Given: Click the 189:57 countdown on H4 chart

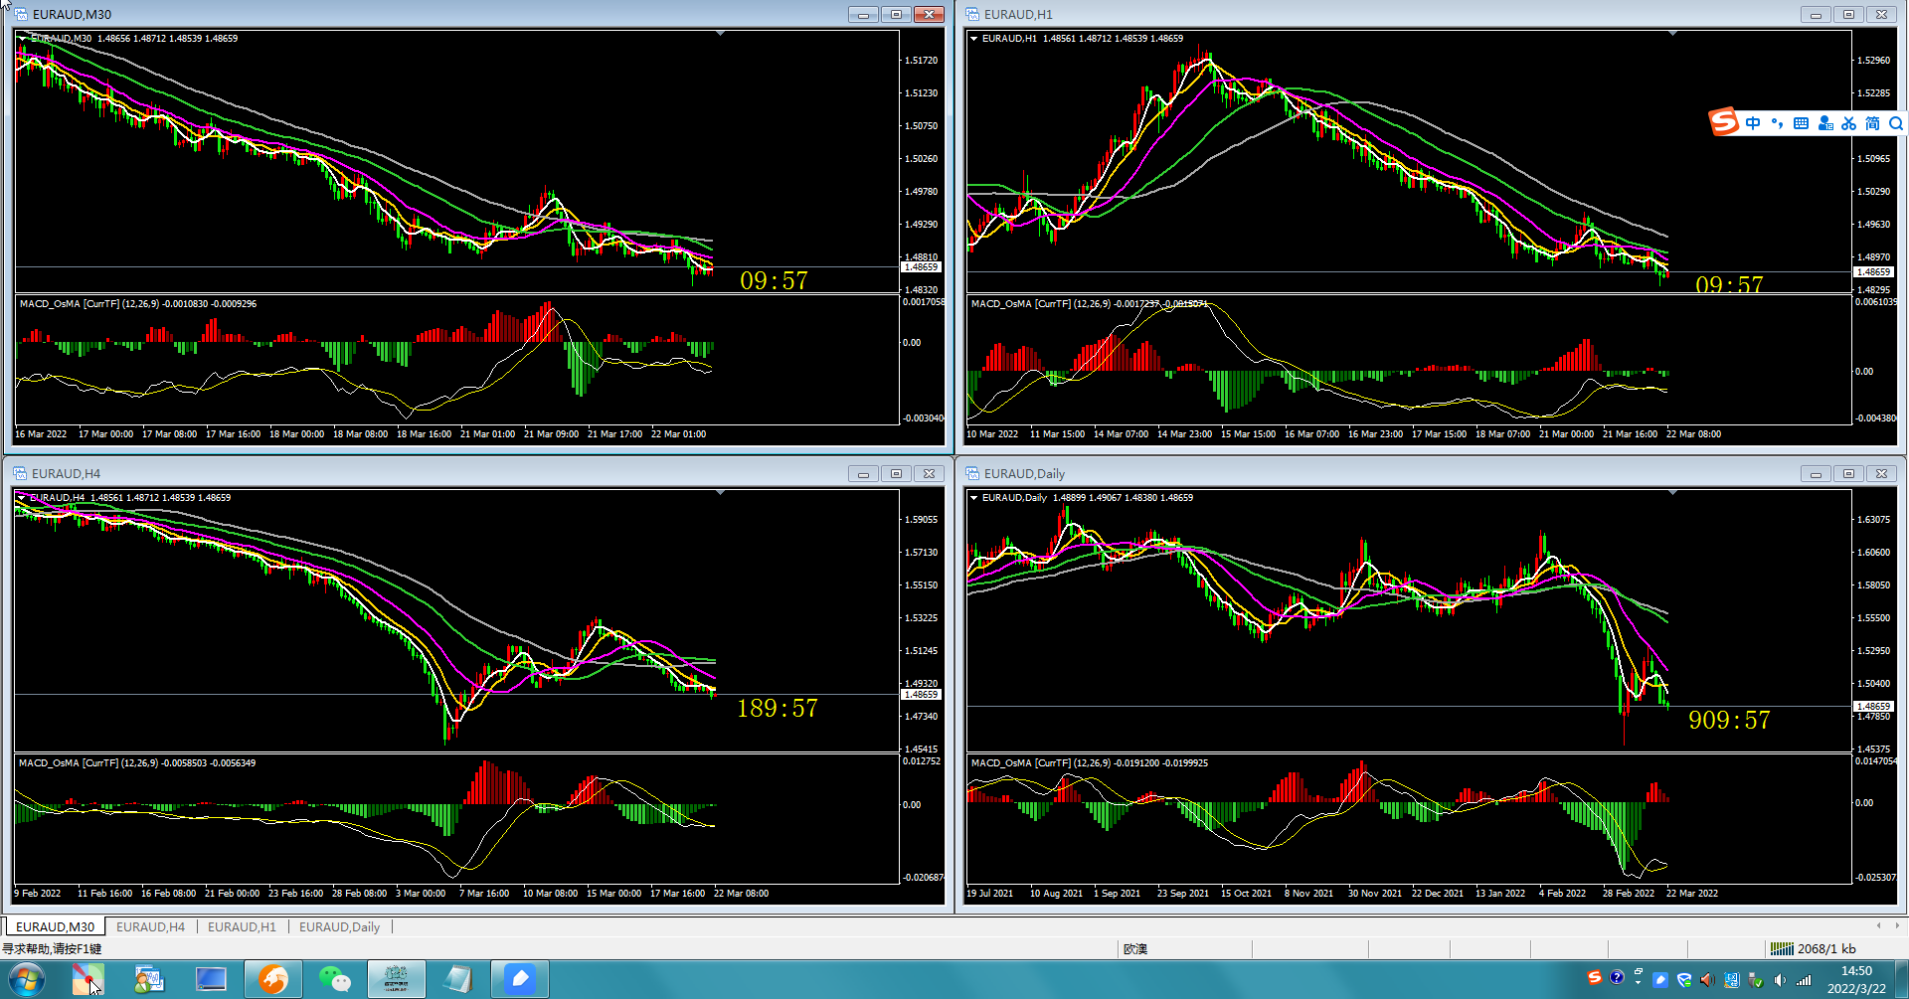Looking at the screenshot, I should [x=778, y=709].
